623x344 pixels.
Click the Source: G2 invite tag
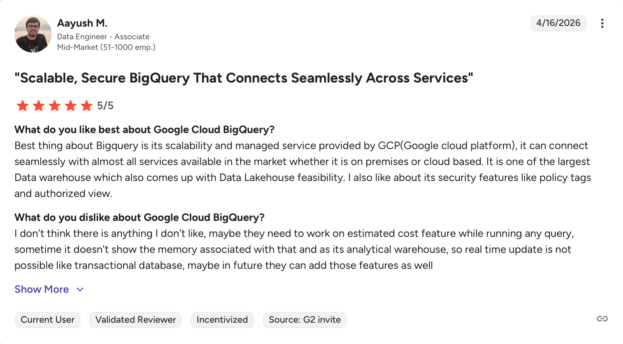coord(305,320)
